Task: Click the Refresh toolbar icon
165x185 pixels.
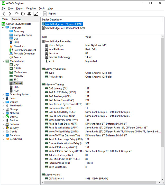Action: coord(23,14)
